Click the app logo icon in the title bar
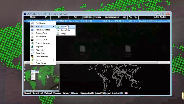This screenshot has height=104, width=184. point(25,14)
